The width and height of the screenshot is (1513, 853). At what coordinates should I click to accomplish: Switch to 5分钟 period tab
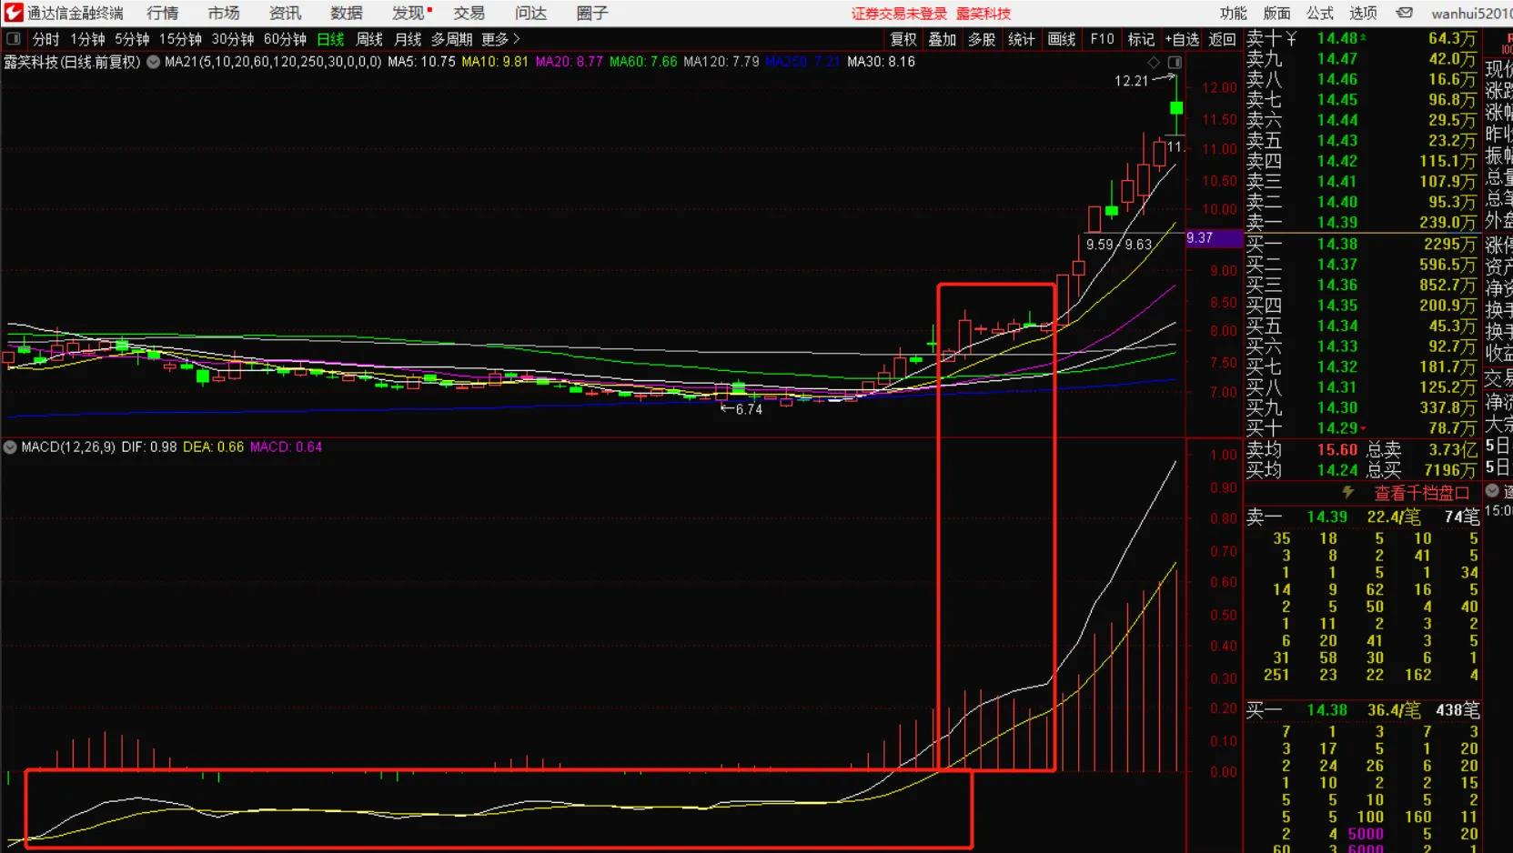point(132,39)
